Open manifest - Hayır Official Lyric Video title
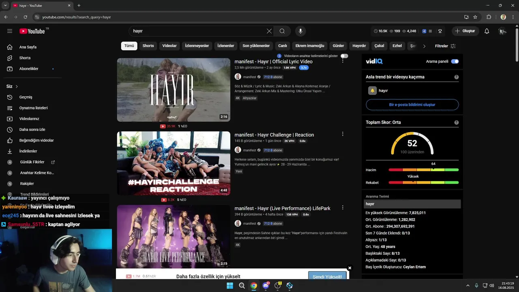519x292 pixels. point(273,62)
